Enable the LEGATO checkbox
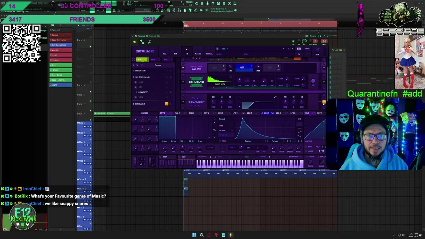 [307, 151]
